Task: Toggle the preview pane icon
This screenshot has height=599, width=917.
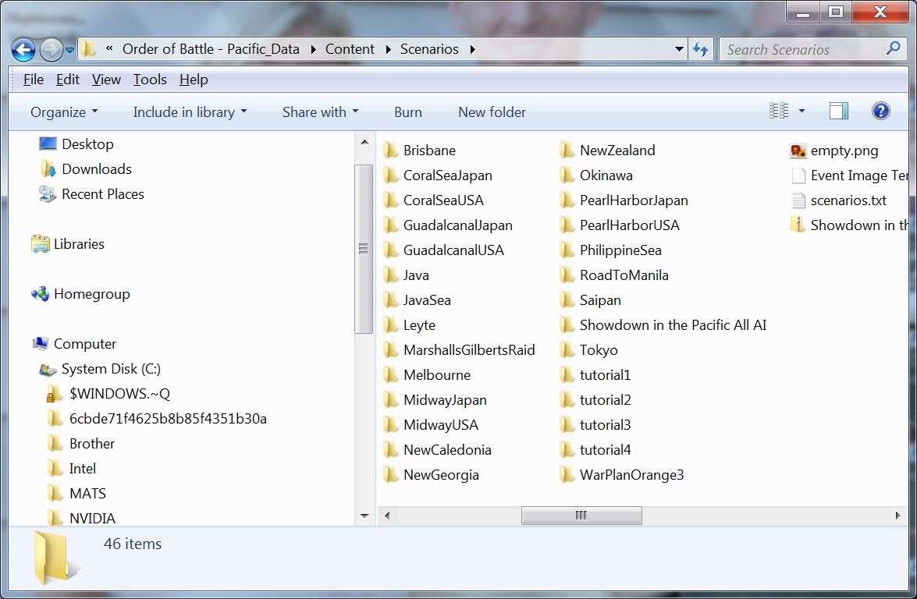Action: 838,112
